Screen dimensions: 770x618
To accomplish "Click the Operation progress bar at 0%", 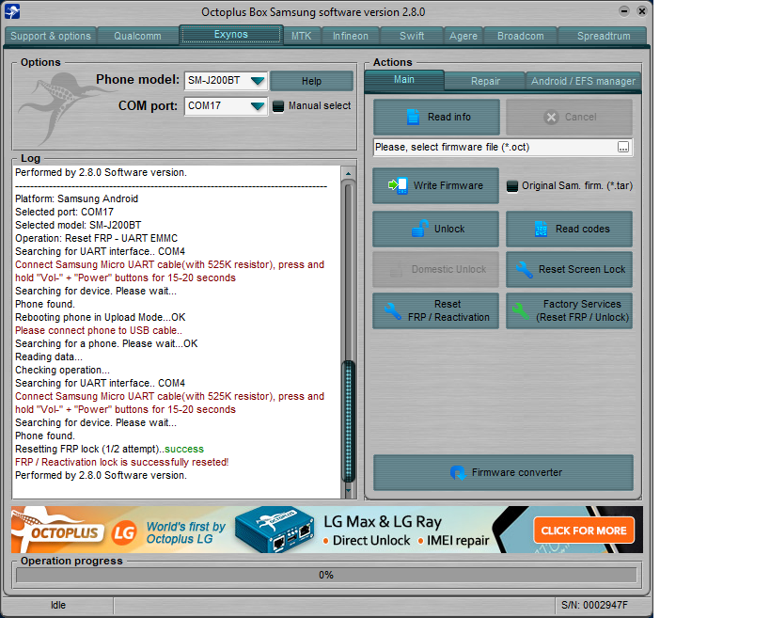I will click(x=326, y=575).
